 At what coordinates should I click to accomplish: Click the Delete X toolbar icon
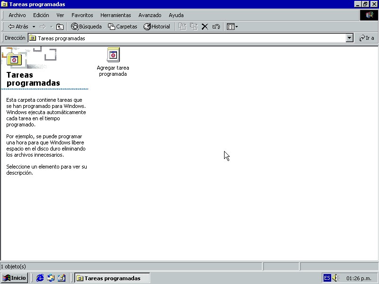point(205,27)
